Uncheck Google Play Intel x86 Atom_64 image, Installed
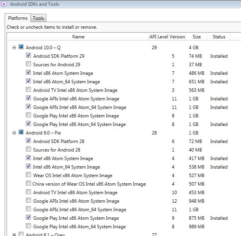 29,124
